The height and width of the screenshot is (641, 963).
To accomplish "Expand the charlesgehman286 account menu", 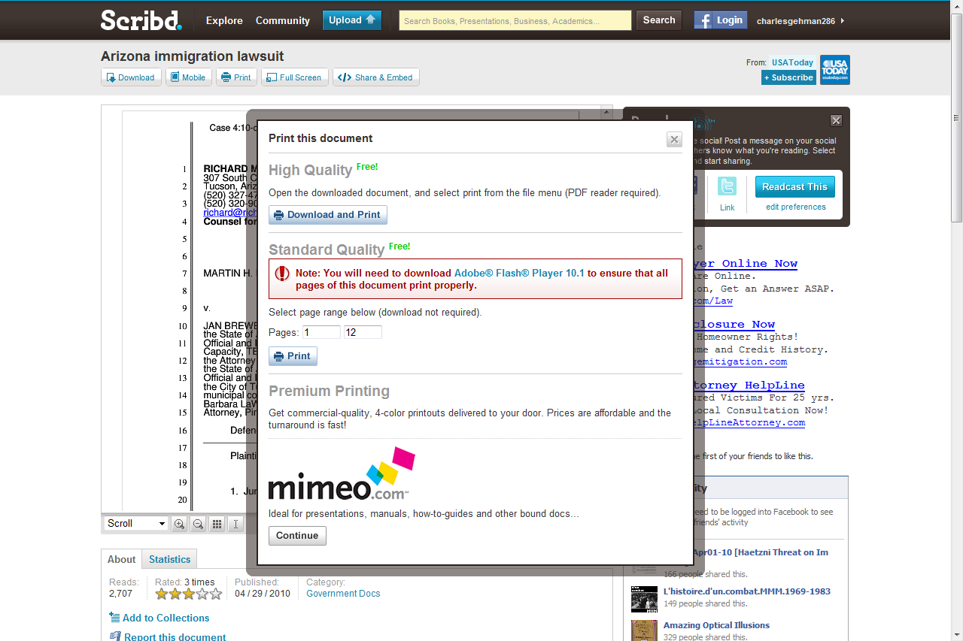I will click(800, 21).
